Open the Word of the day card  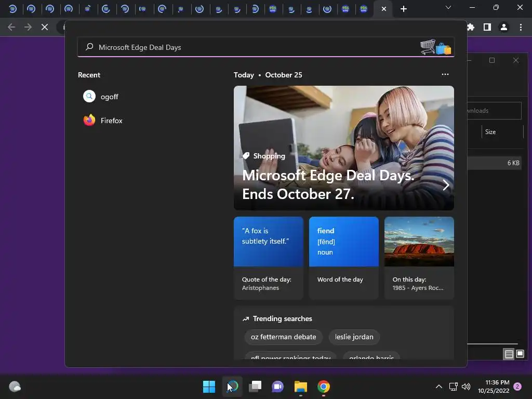344,258
